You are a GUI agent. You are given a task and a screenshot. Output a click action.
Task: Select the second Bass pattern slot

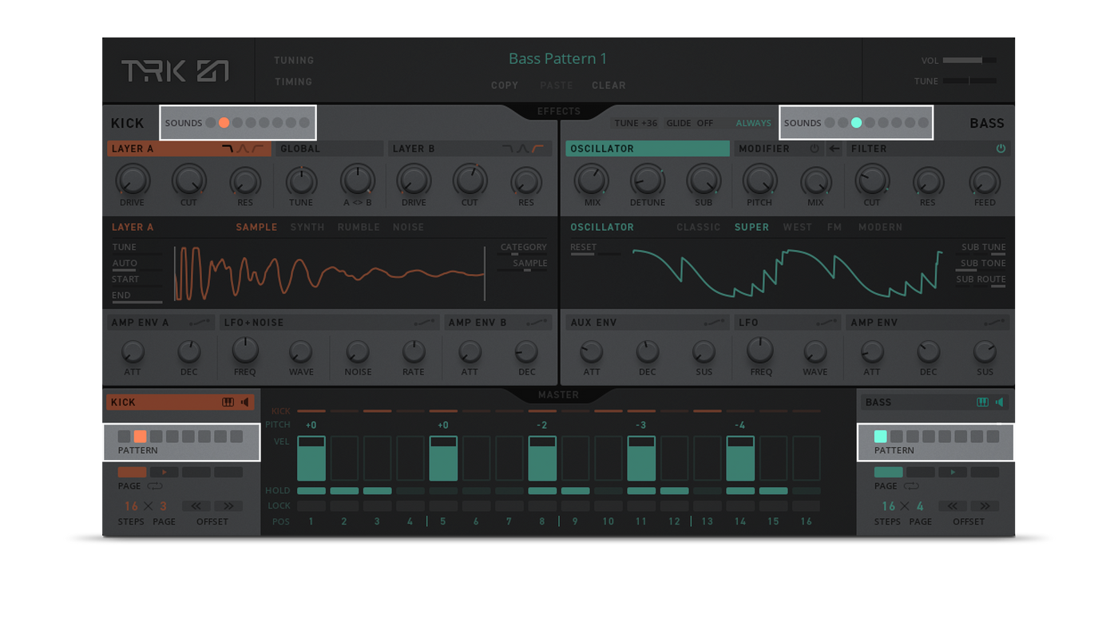[x=897, y=437]
